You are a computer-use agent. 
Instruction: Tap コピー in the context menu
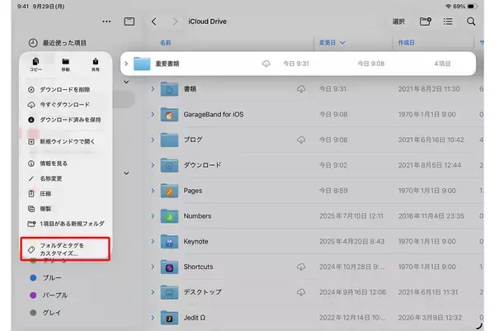pos(35,64)
